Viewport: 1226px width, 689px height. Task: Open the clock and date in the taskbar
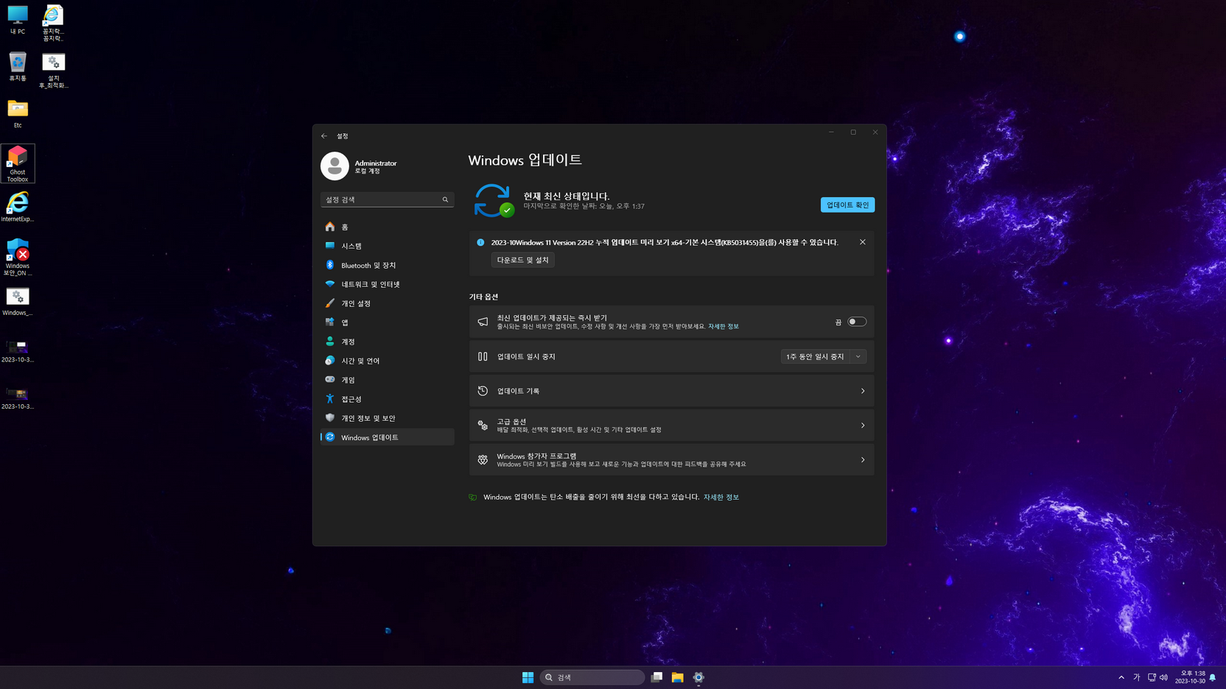1190,677
